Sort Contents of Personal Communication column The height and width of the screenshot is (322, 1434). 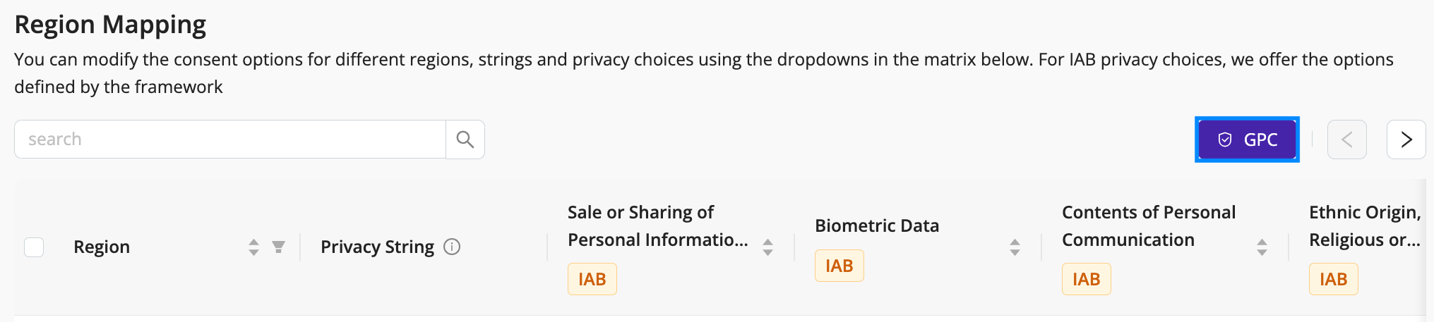pos(1262,247)
